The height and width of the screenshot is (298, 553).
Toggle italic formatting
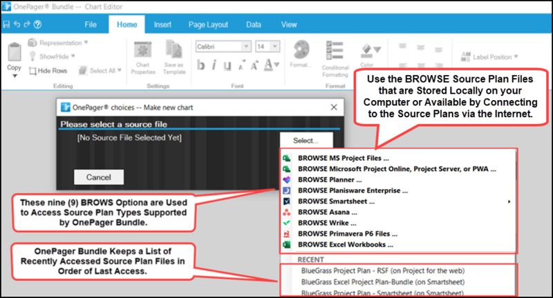(214, 65)
